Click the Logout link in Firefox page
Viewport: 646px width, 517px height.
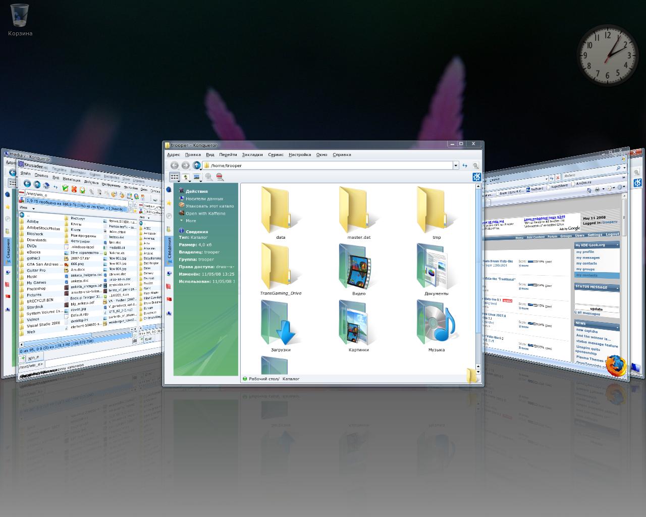pyautogui.click(x=612, y=234)
